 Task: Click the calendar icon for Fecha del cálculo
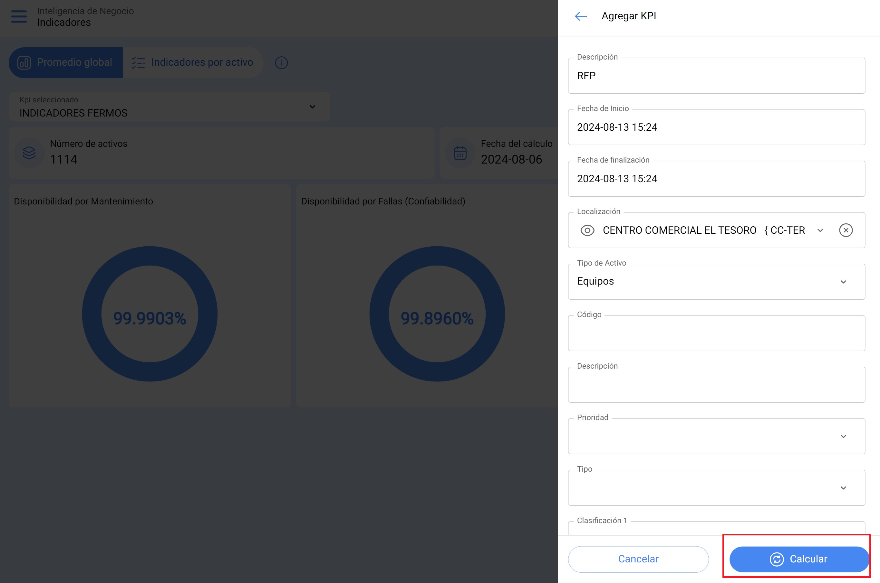[460, 153]
